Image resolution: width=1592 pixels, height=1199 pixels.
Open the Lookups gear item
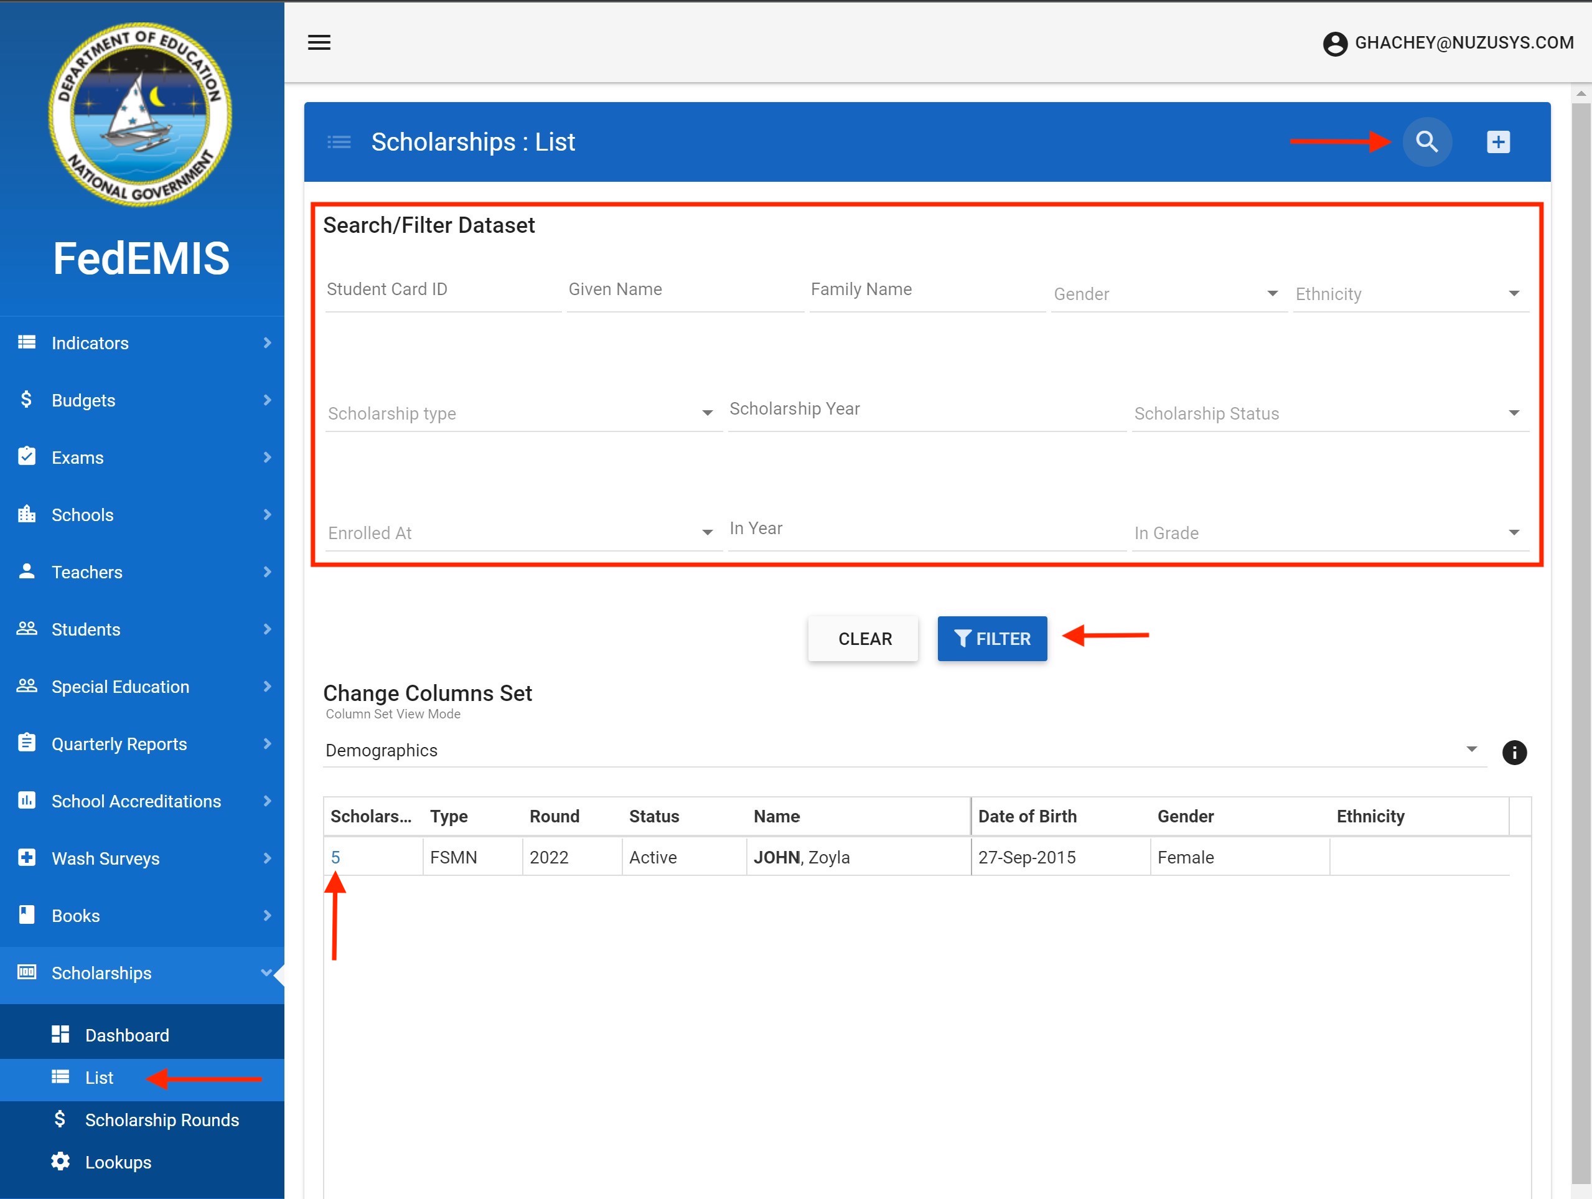118,1162
